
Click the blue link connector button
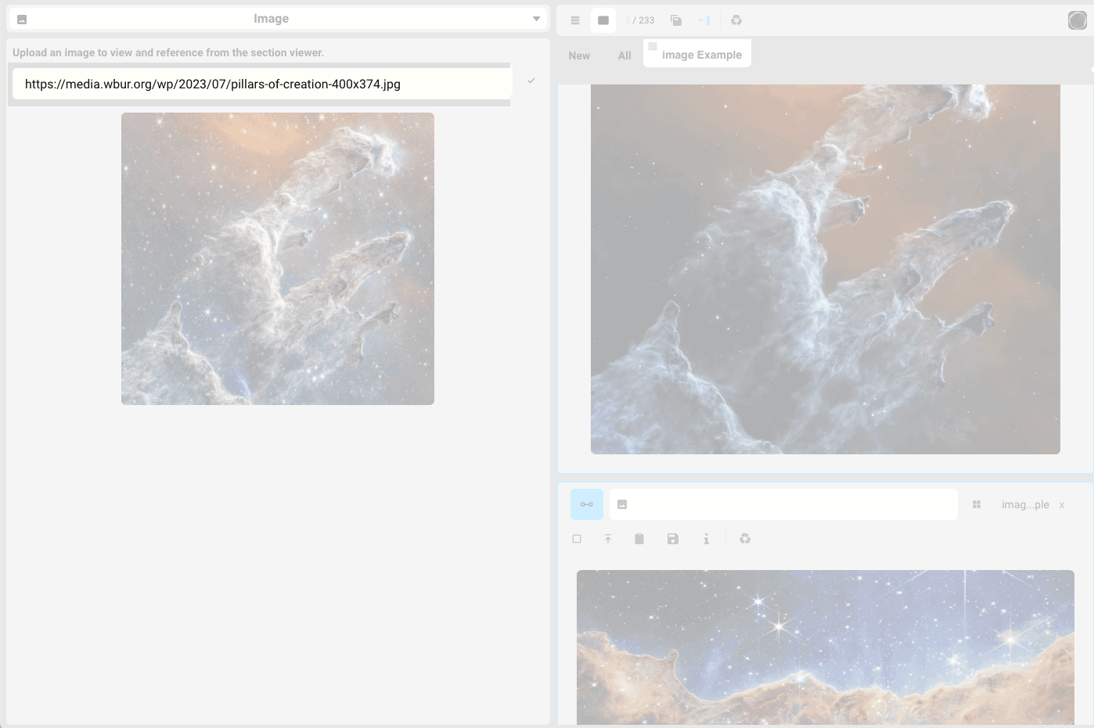click(x=587, y=504)
